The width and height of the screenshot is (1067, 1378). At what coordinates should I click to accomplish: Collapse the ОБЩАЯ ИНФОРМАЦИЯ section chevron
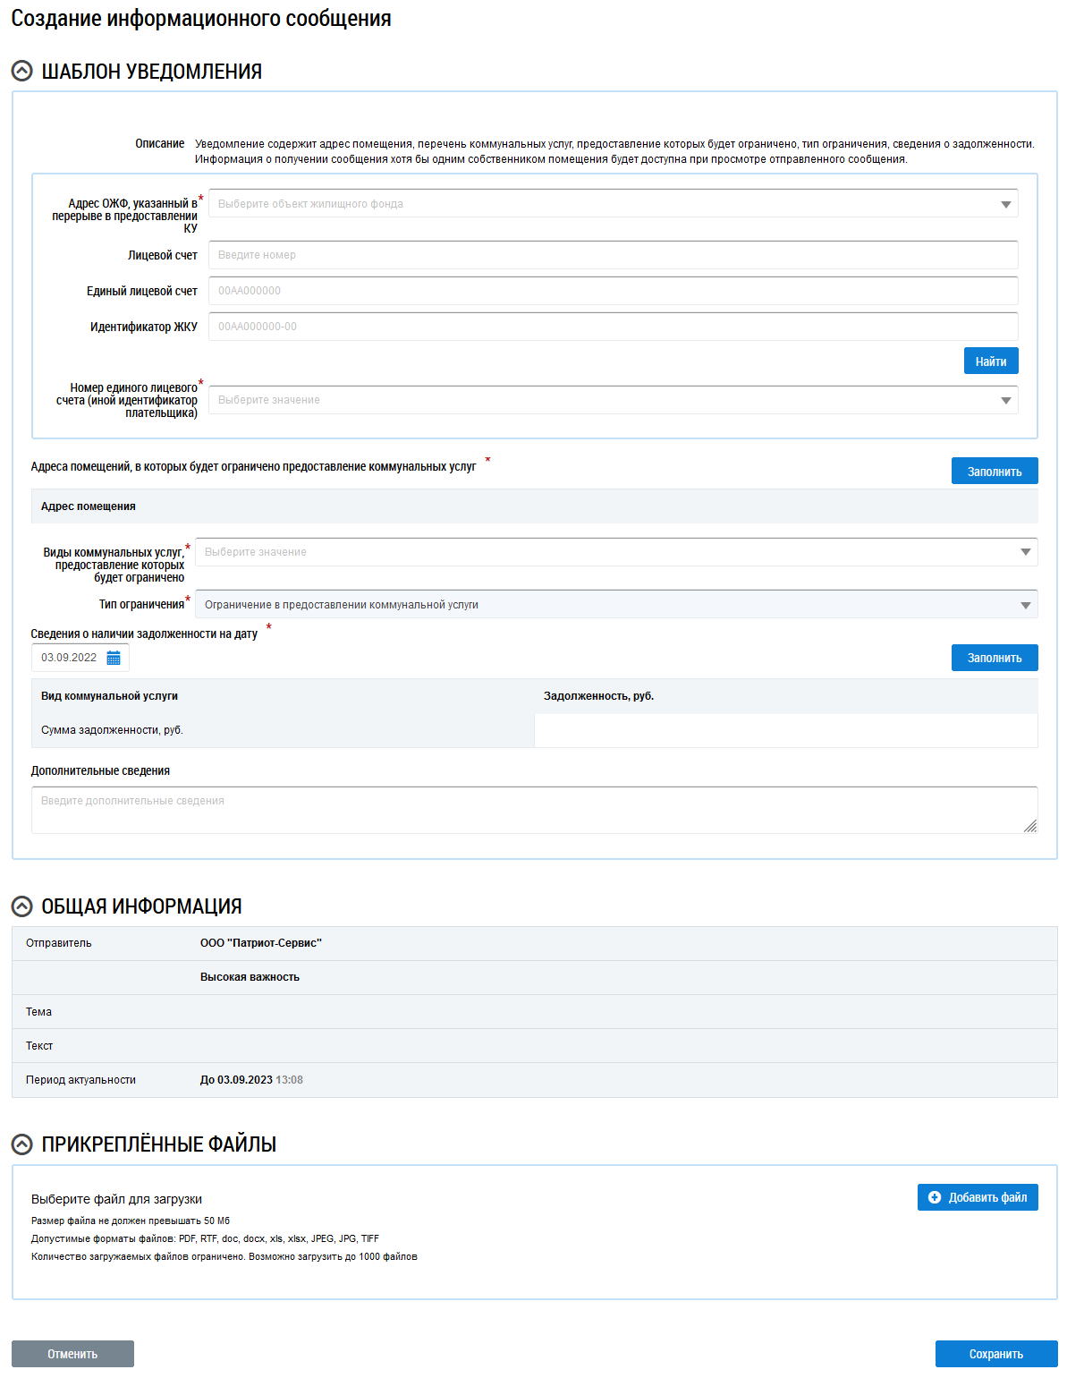tap(22, 906)
